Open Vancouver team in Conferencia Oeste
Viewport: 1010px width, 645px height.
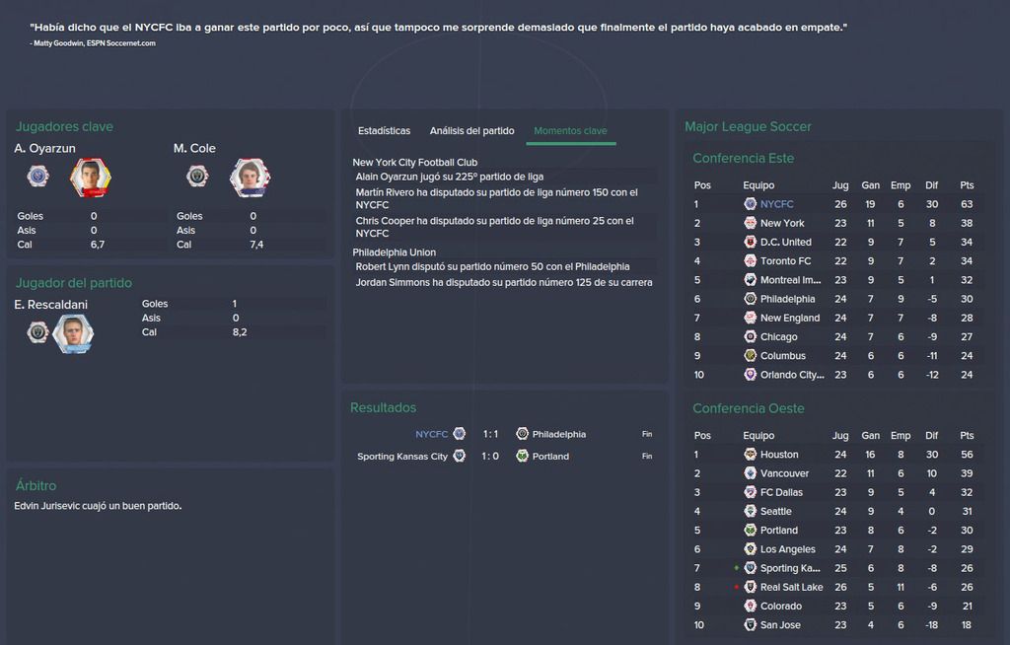[784, 473]
